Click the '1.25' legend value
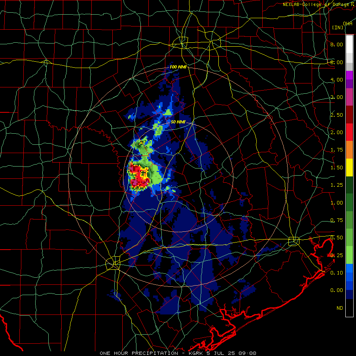This screenshot has width=356, height=356. pyautogui.click(x=337, y=185)
